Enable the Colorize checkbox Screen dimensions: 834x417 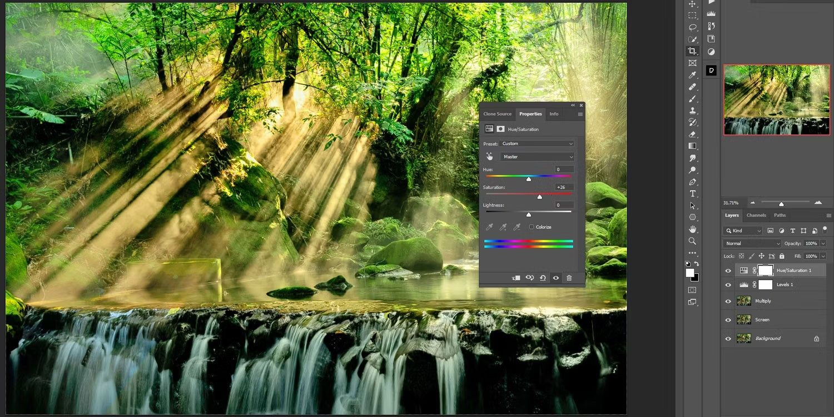click(x=532, y=227)
